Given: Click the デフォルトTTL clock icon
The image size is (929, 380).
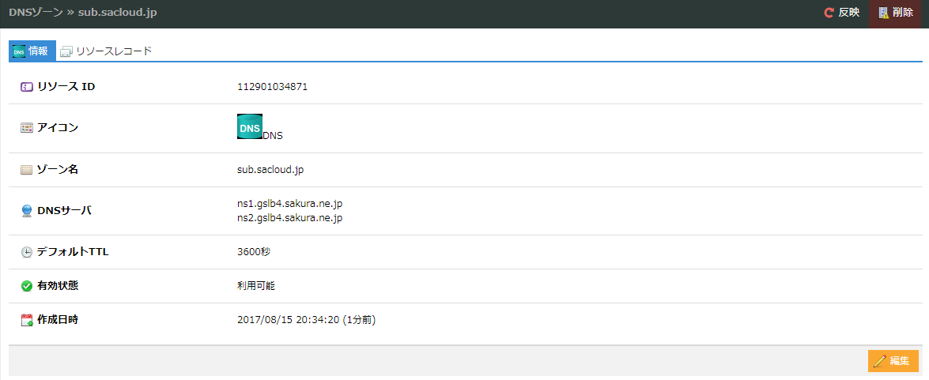Looking at the screenshot, I should point(26,252).
